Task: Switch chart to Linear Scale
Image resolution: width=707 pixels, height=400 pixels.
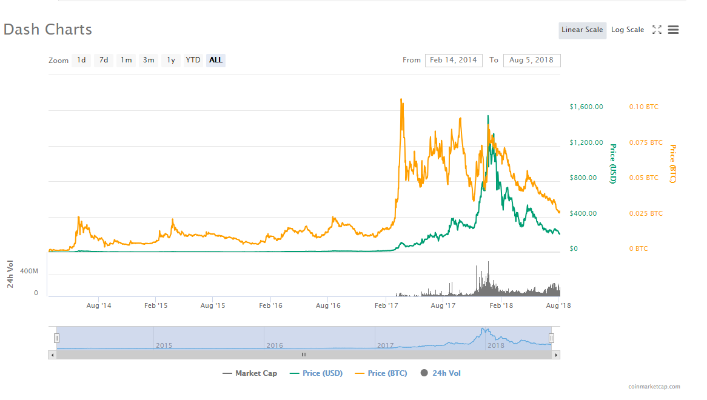Action: click(x=582, y=30)
